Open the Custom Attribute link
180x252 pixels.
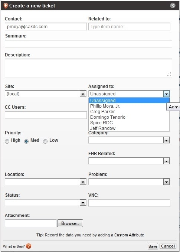click(129, 235)
